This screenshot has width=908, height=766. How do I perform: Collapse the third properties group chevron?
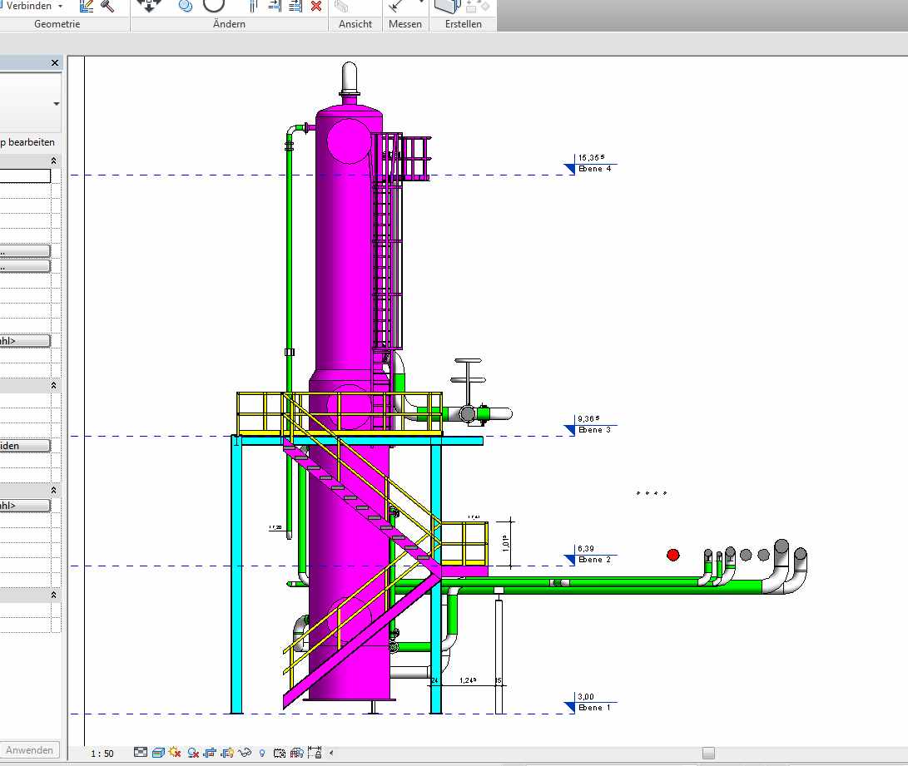coord(54,491)
